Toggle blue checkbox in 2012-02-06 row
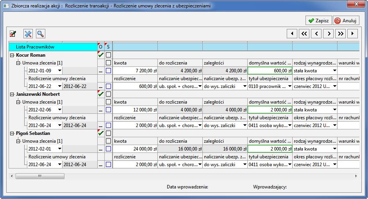 pyautogui.click(x=109, y=110)
